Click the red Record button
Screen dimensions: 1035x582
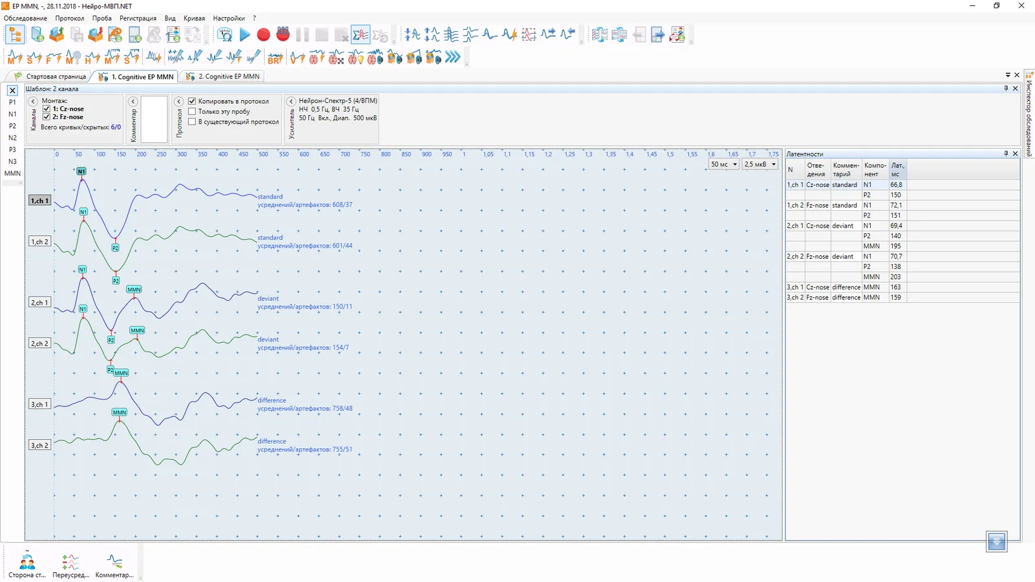click(263, 35)
